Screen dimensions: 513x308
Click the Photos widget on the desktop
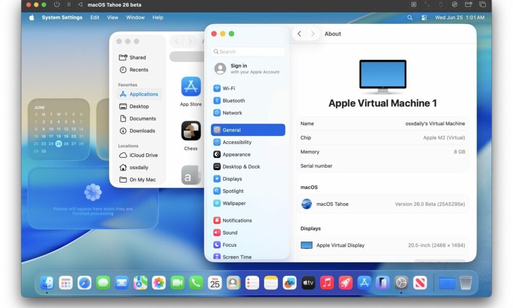pyautogui.click(x=93, y=198)
